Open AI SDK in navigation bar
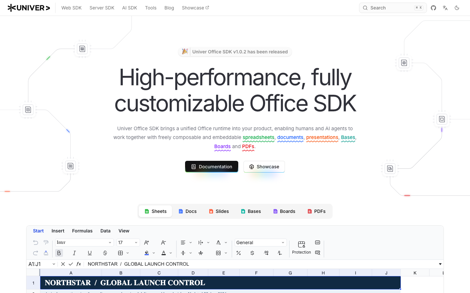Image resolution: width=470 pixels, height=293 pixels. (130, 8)
